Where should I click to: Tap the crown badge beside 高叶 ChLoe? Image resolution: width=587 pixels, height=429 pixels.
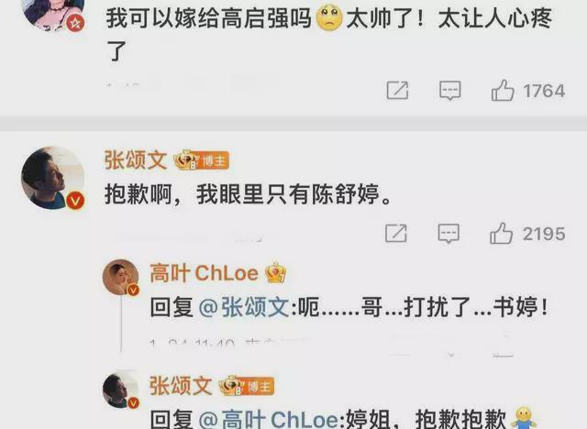pyautogui.click(x=275, y=273)
